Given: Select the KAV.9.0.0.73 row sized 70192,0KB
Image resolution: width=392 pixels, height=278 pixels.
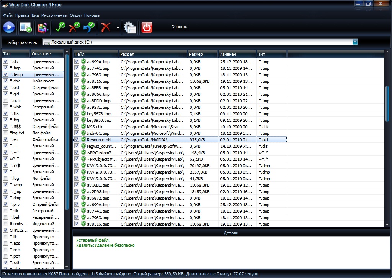Looking at the screenshot, I should pos(180,166).
